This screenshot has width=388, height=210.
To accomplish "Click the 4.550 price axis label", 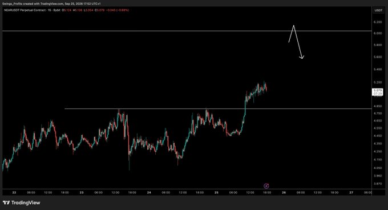I will point(378,128).
